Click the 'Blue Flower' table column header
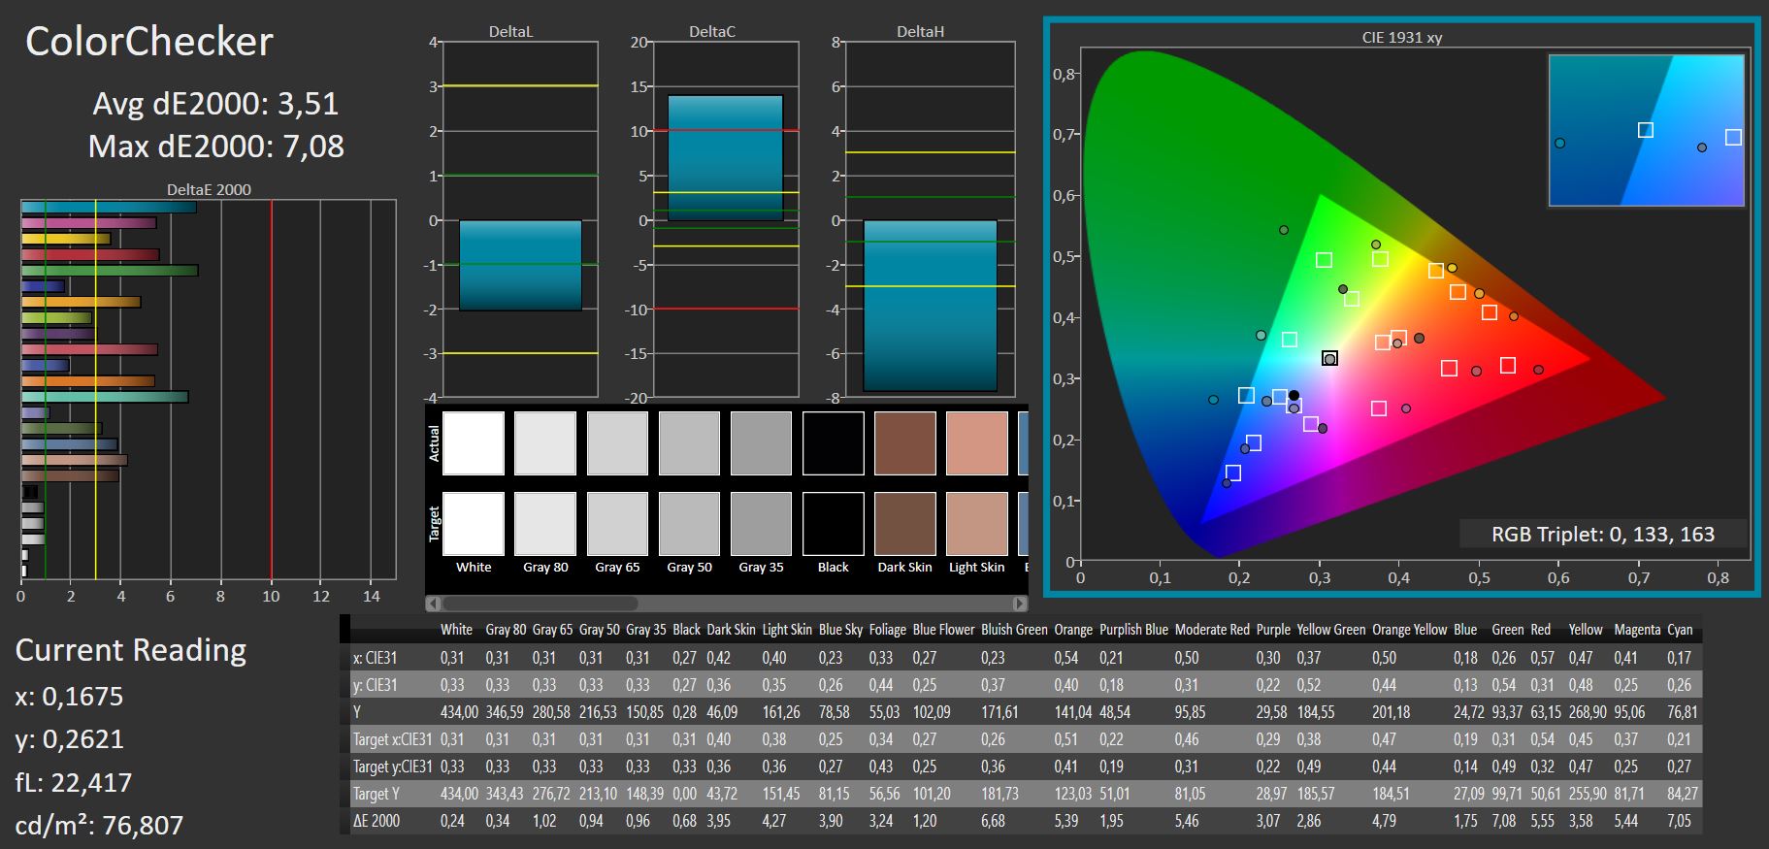The width and height of the screenshot is (1769, 849). 943,630
